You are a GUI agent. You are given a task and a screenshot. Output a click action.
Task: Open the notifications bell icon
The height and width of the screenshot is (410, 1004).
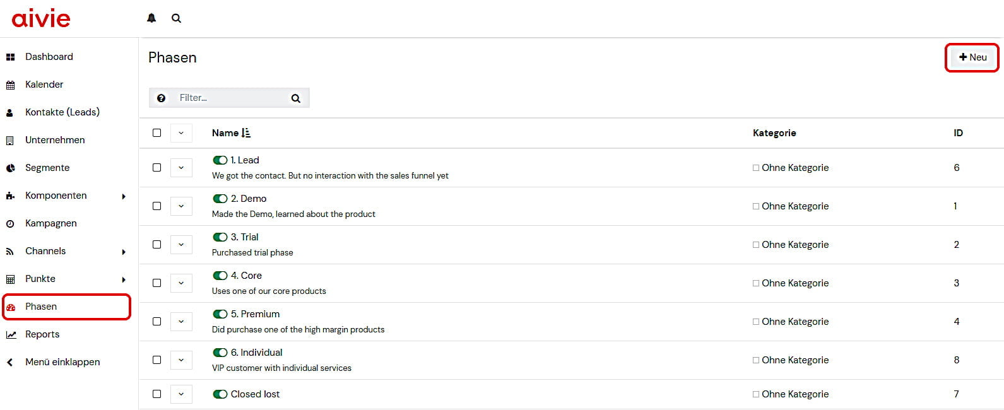click(x=151, y=18)
